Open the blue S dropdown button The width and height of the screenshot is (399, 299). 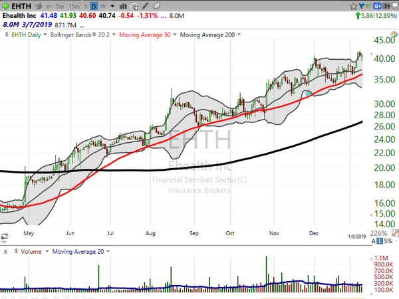(x=378, y=6)
